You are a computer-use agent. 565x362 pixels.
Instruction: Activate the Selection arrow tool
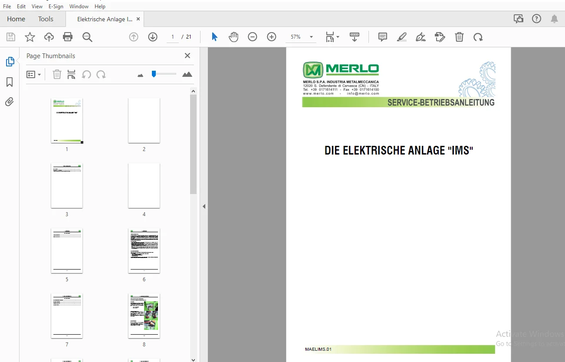pyautogui.click(x=214, y=37)
